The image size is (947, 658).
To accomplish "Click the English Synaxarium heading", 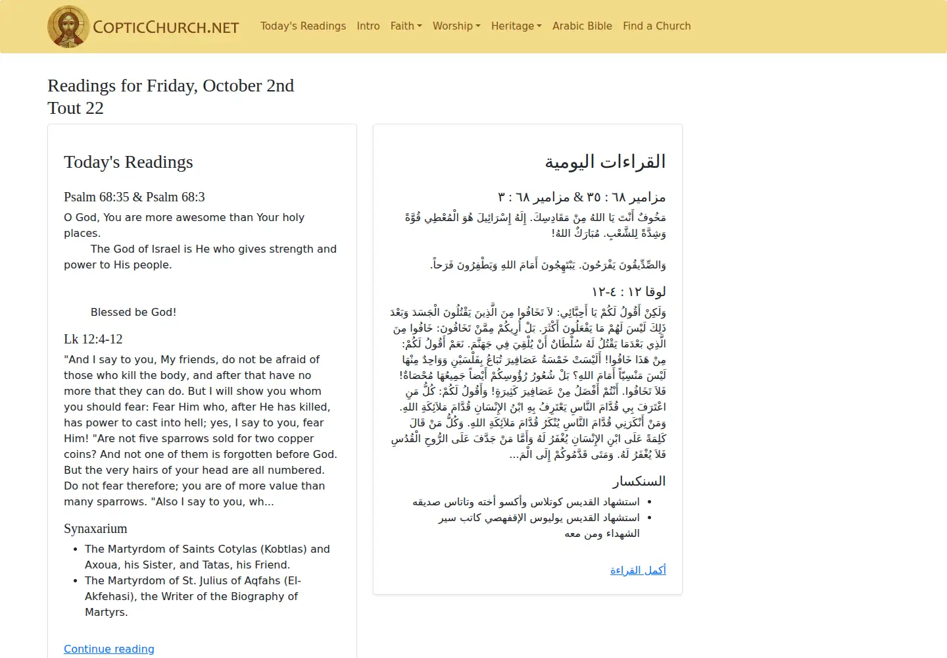I will click(95, 528).
